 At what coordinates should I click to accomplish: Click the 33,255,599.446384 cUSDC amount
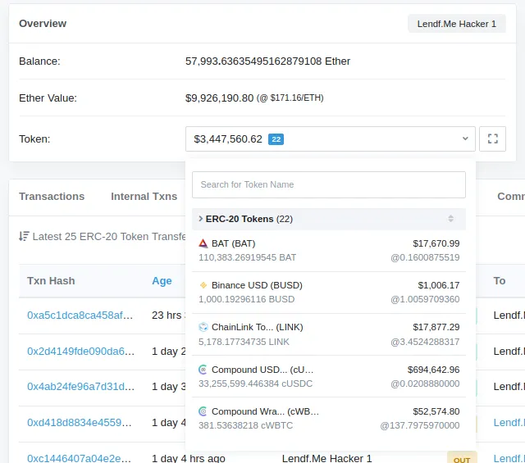(255, 384)
